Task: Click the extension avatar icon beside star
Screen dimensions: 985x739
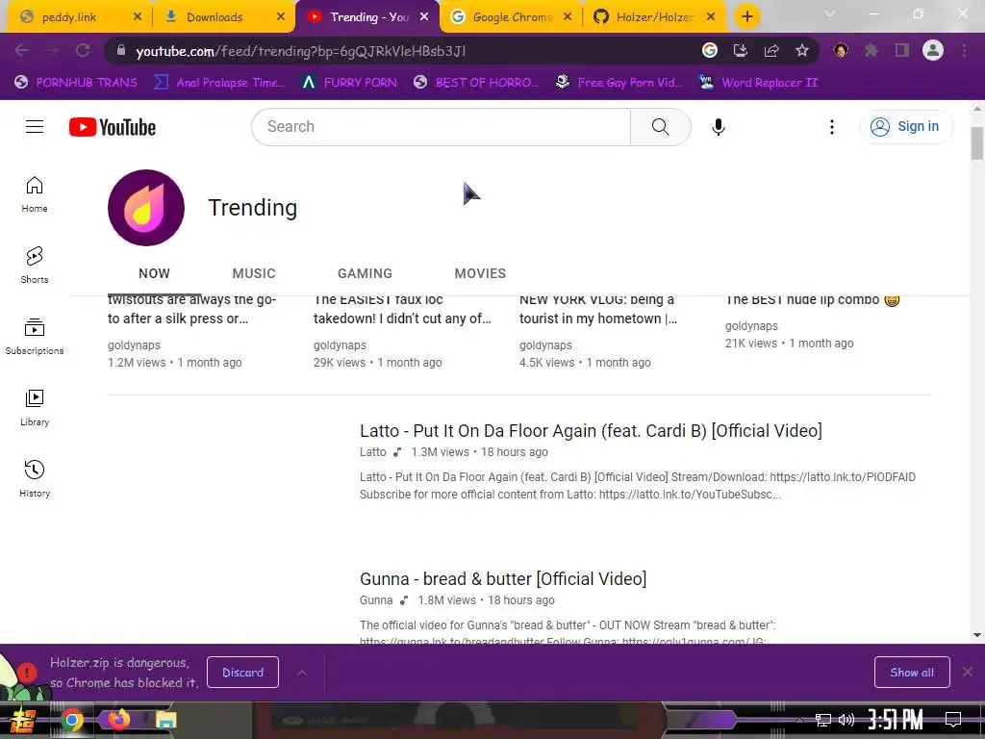Action: click(841, 50)
